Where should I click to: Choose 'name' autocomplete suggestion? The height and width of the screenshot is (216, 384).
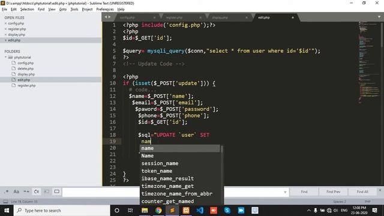pyautogui.click(x=180, y=148)
